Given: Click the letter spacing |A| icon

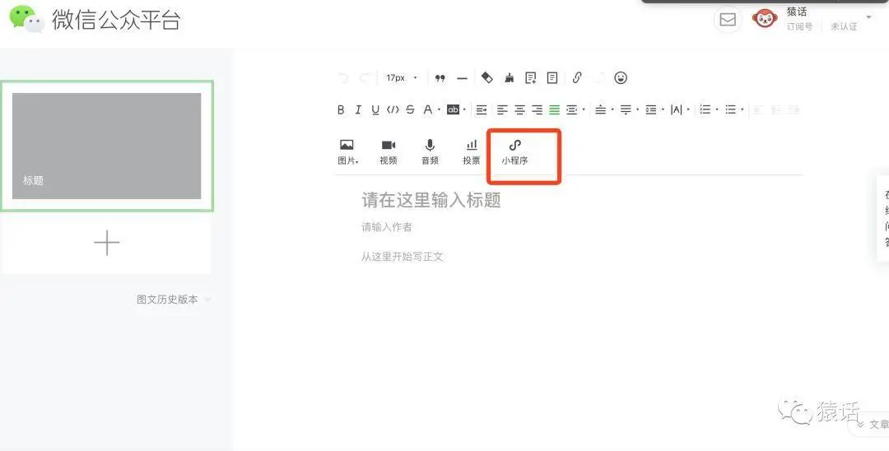Looking at the screenshot, I should pyautogui.click(x=677, y=110).
